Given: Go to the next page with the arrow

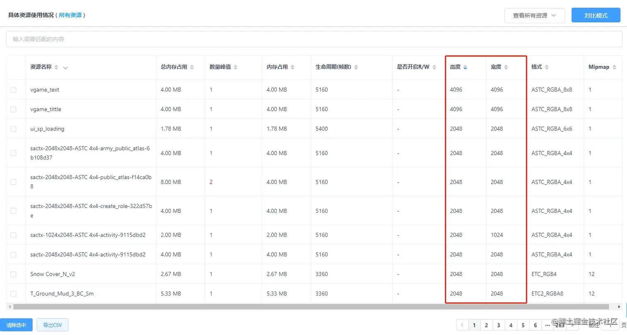Looking at the screenshot, I should [571, 325].
